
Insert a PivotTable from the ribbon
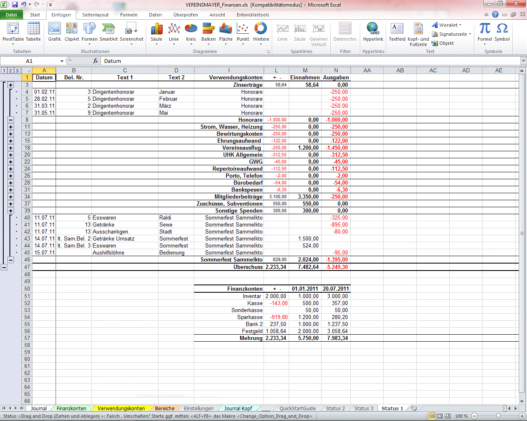click(13, 32)
